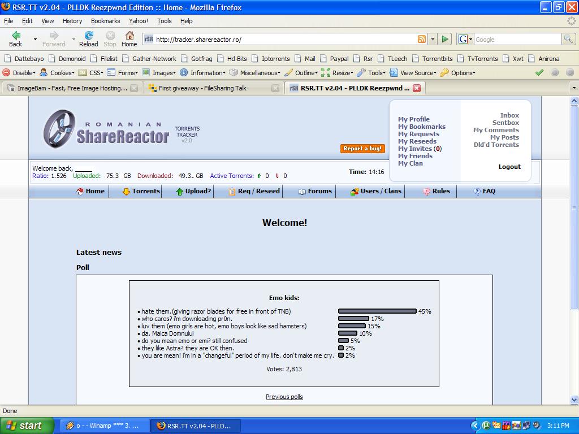Click the system clock showing 3:11 PM
The width and height of the screenshot is (579, 434).
[x=558, y=426]
